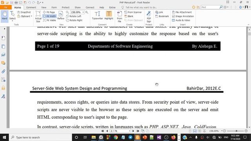Open the Pages thumbnails side panel

tap(3, 47)
